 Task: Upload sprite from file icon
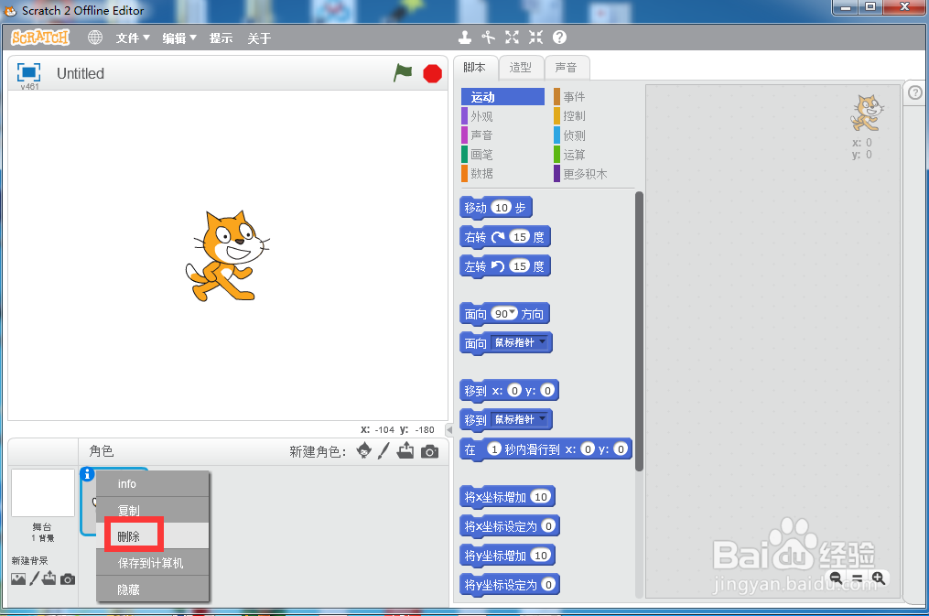[x=405, y=450]
